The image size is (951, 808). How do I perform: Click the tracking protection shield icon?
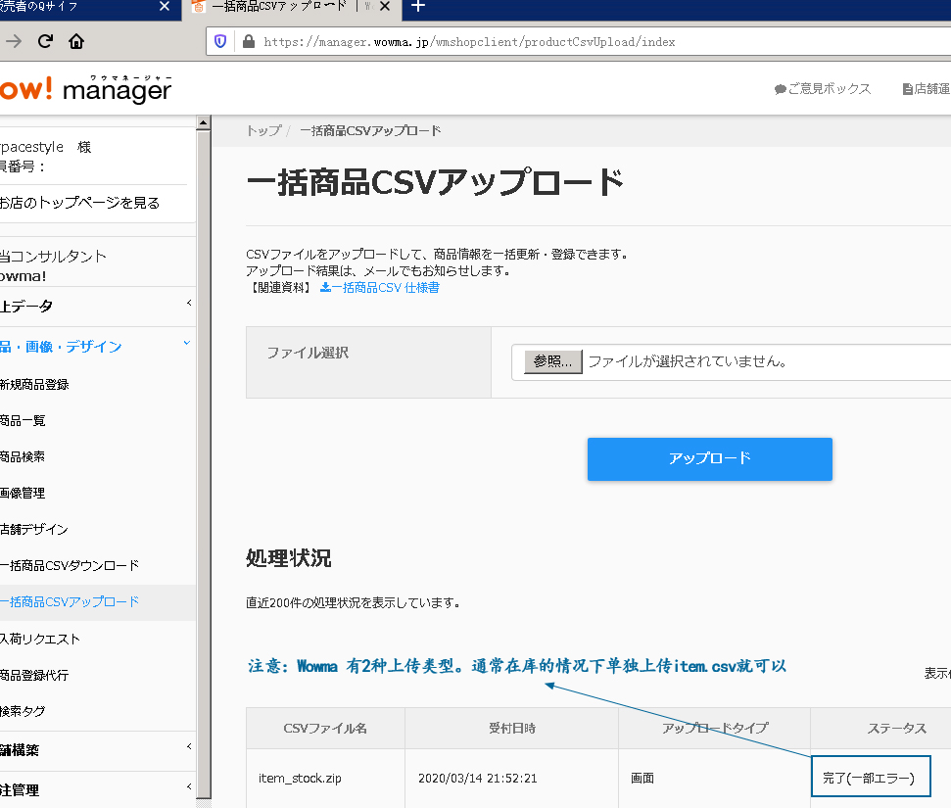point(220,42)
